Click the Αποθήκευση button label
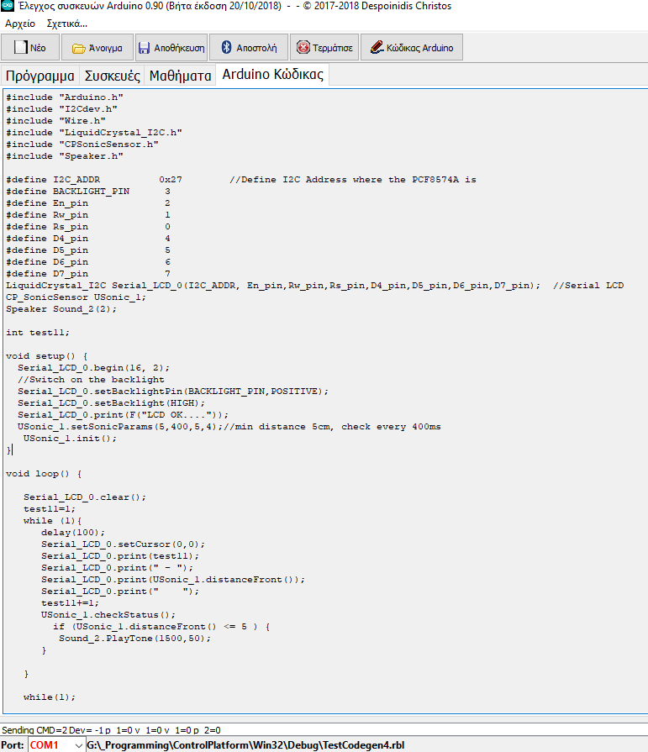 [x=179, y=48]
